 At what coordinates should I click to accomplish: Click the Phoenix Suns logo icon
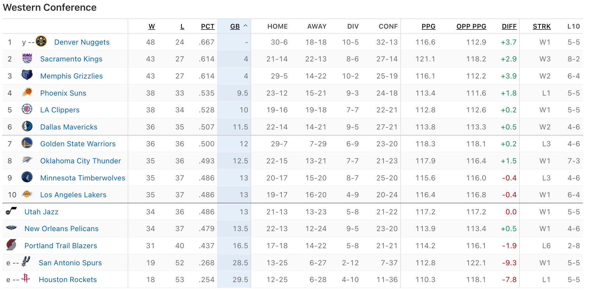coord(27,93)
